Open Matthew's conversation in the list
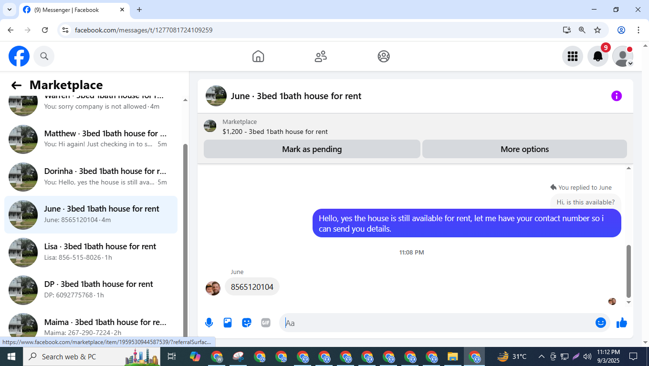This screenshot has height=366, width=649. click(91, 139)
